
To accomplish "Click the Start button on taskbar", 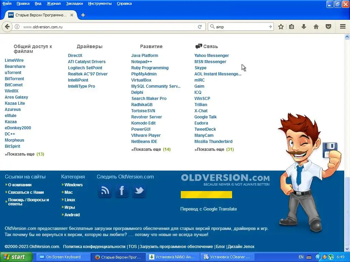I will tap(16, 257).
